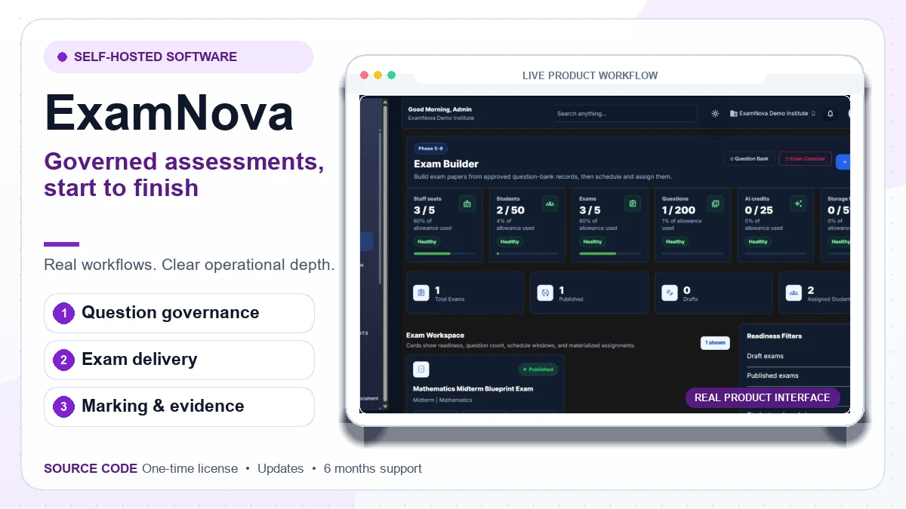906x509 pixels.
Task: Click the Total Exams clipboard icon
Action: [x=421, y=293]
